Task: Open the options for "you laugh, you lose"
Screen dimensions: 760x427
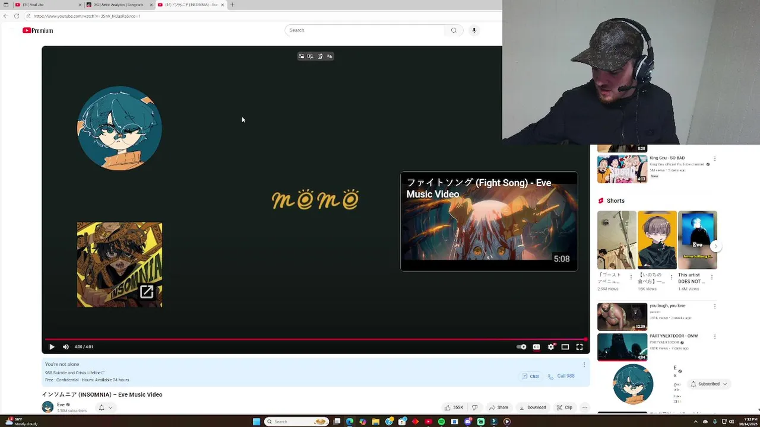Action: pos(715,307)
